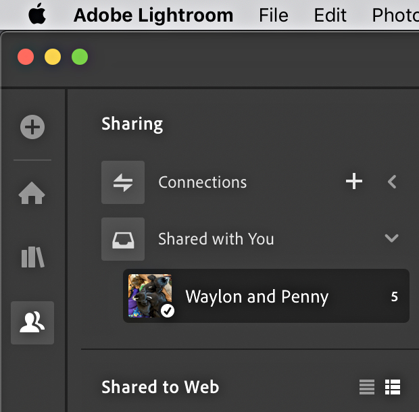Click the Shared with You label
Screen dimensions: 419x412
(x=216, y=238)
